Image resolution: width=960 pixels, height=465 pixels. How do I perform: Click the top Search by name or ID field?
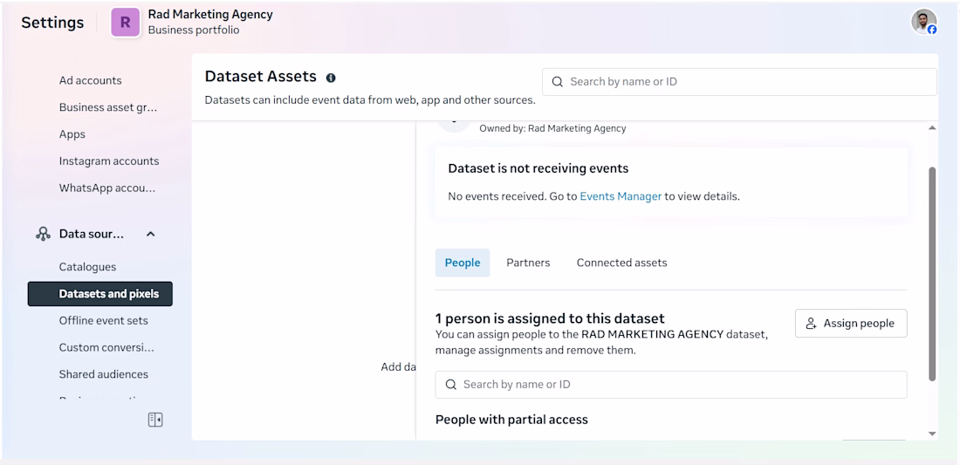coord(739,81)
